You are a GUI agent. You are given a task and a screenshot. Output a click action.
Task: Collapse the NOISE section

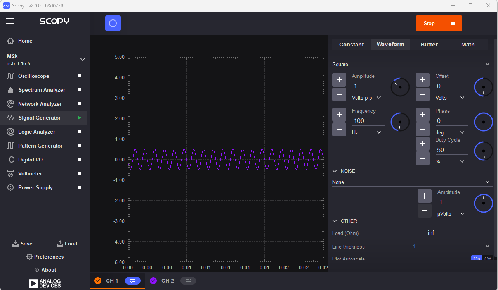pos(335,171)
